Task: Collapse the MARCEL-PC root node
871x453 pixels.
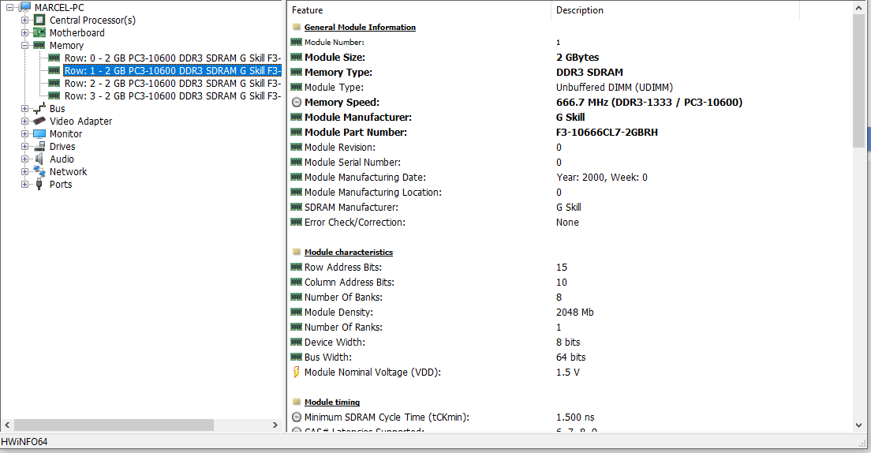Action: 9,7
